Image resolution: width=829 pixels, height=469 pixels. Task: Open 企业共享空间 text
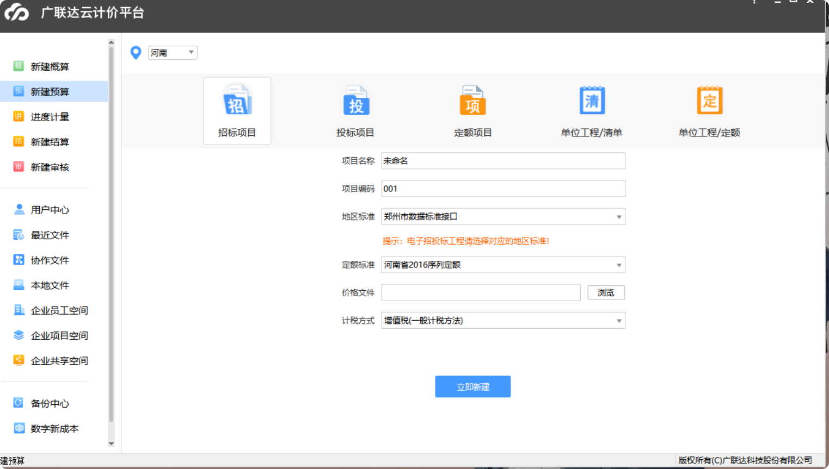59,360
